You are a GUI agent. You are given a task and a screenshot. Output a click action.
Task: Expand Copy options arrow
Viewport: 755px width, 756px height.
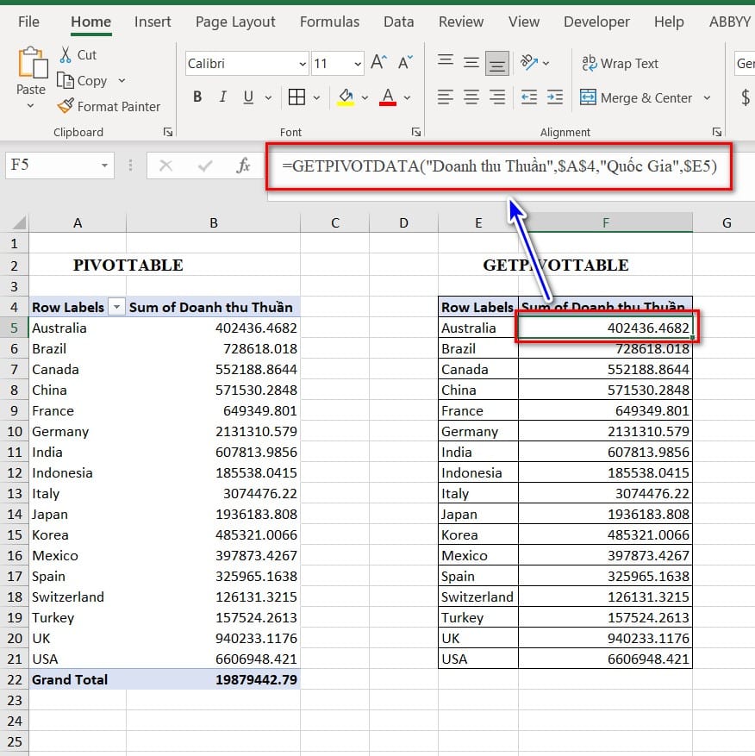coord(122,80)
